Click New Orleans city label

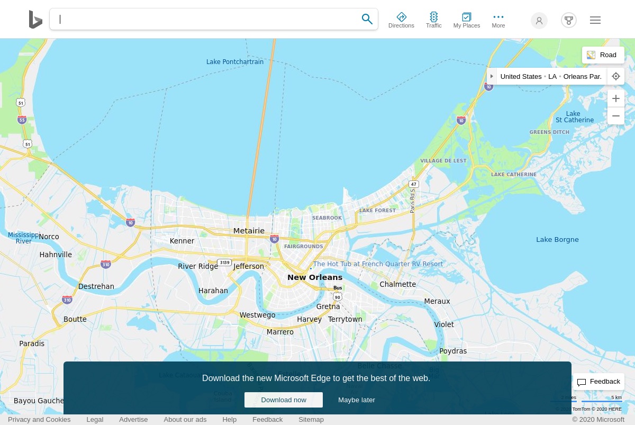[315, 277]
